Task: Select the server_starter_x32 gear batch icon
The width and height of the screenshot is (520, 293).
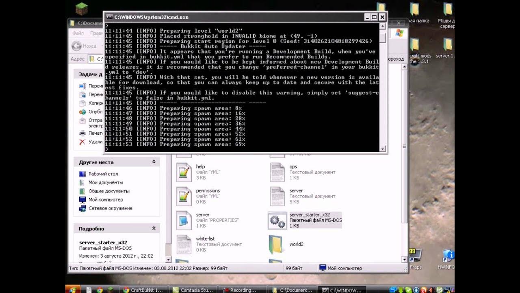Action: (277, 221)
